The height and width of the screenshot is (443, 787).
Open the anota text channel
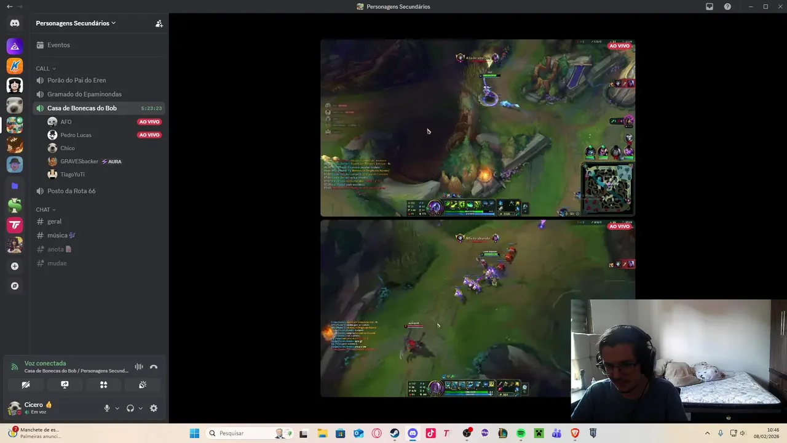(x=98, y=249)
